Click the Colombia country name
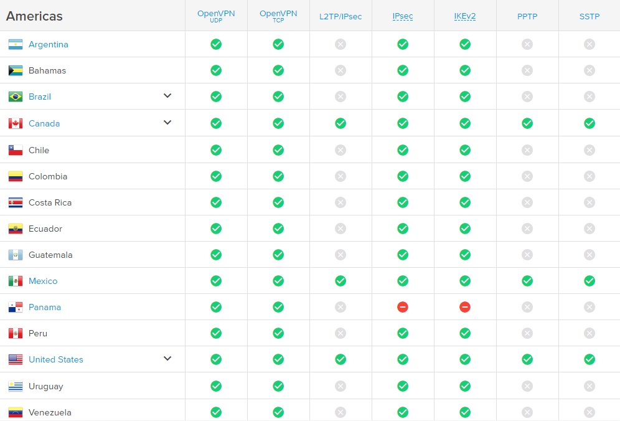Screen dimensions: 620x421 pyautogui.click(x=48, y=176)
